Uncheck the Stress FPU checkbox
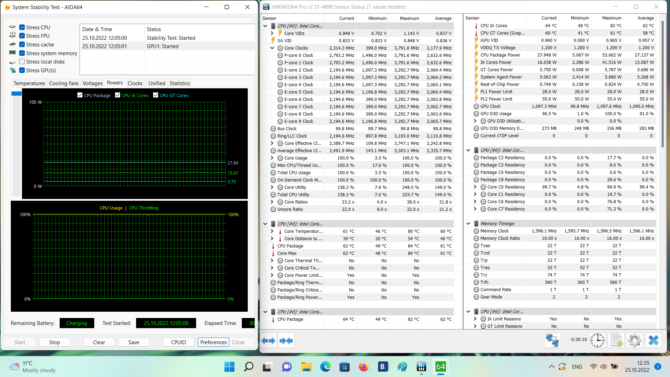670x377 pixels. 22,36
